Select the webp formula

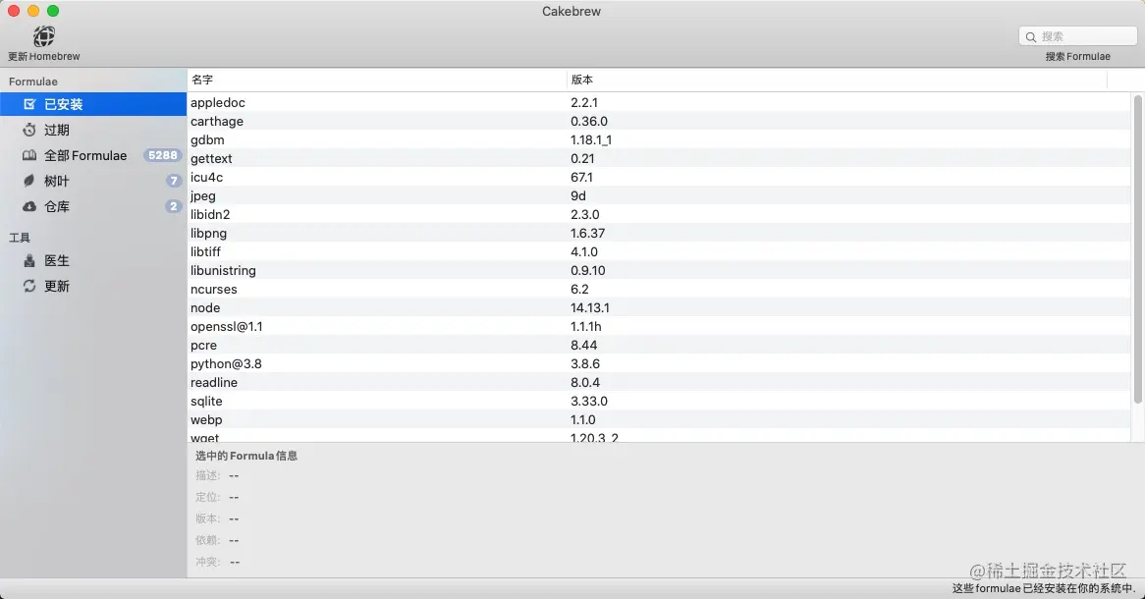(x=659, y=419)
